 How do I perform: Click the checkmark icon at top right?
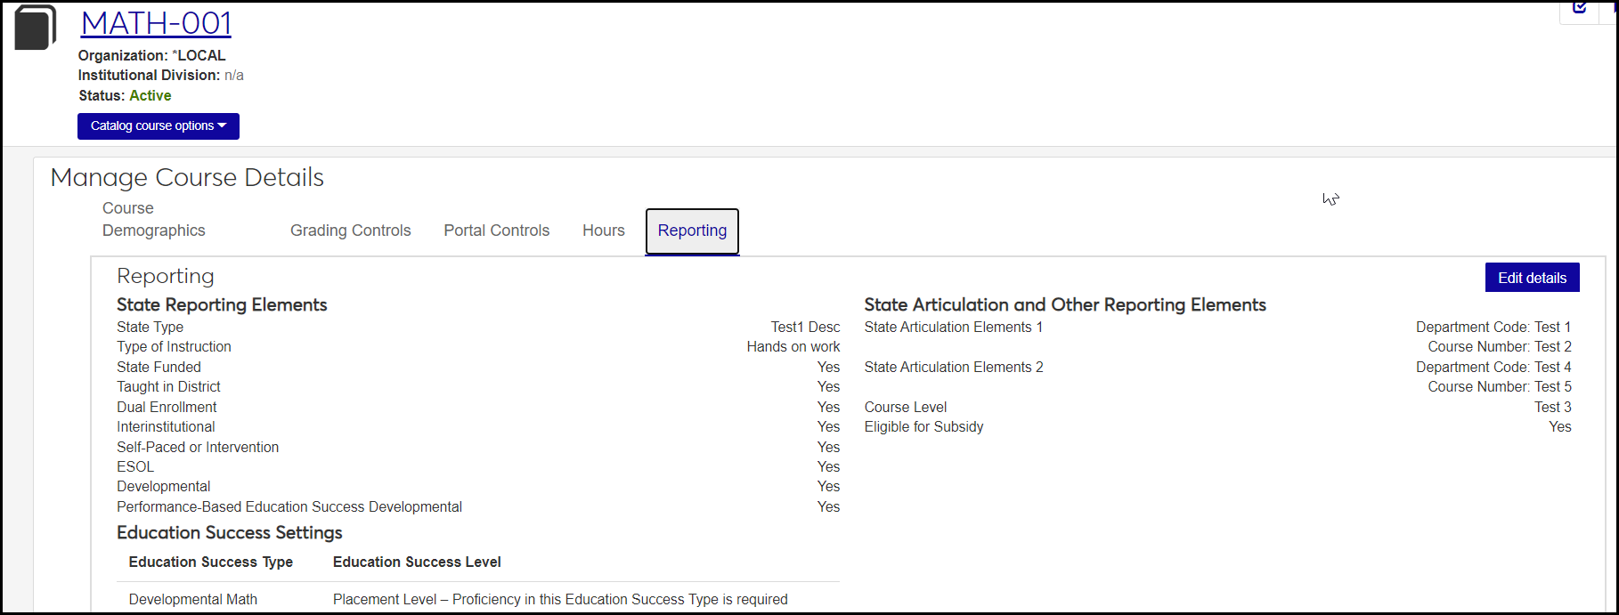1580,8
